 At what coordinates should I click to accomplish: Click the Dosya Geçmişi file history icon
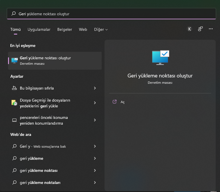coord(14,103)
